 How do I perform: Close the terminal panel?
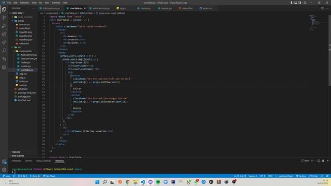(327, 161)
